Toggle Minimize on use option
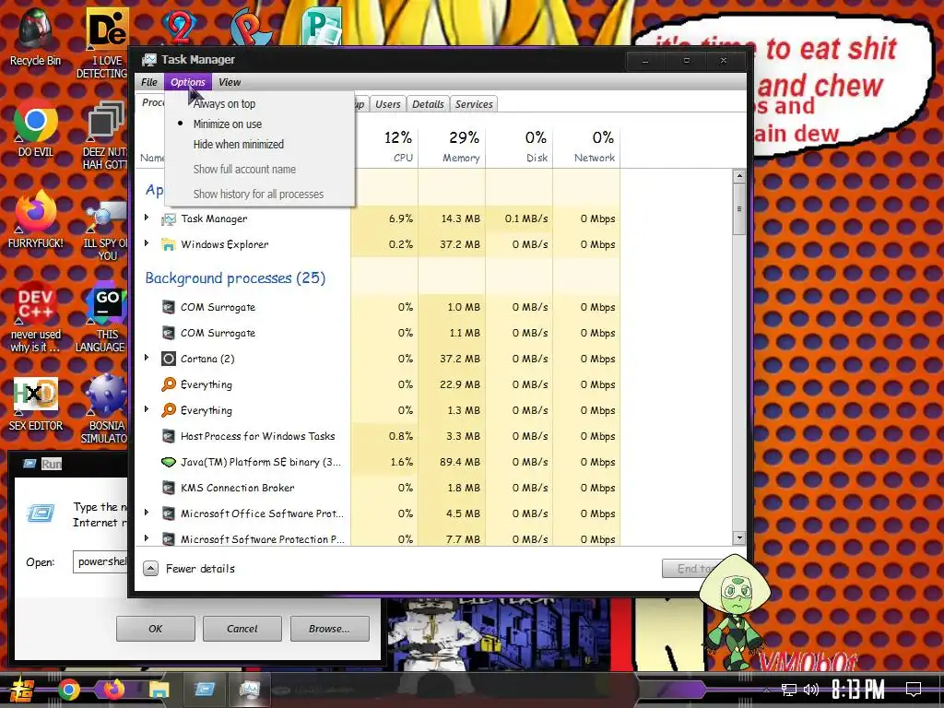944x708 pixels. coord(259,124)
